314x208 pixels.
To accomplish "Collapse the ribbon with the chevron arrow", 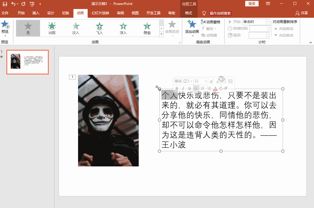I will click(311, 42).
